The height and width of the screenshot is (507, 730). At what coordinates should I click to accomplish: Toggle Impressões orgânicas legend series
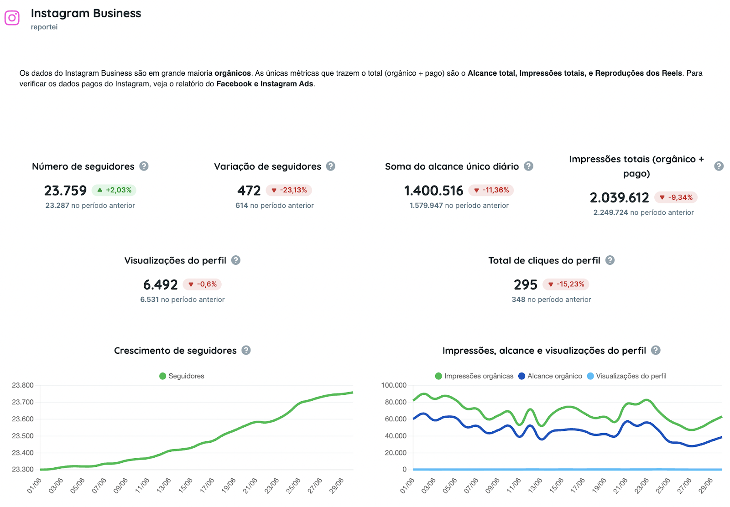coord(474,376)
